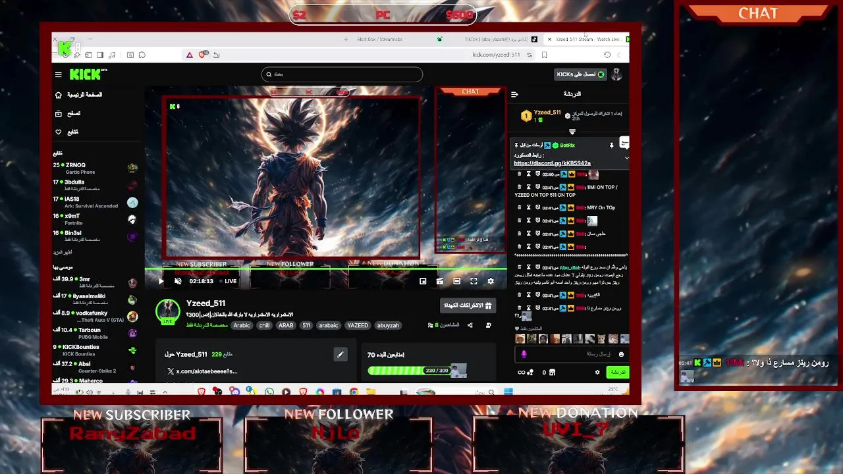Edit the About Yzeed_511 section pencil

click(x=340, y=355)
